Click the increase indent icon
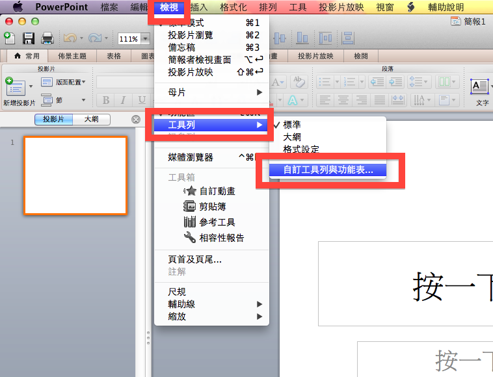This screenshot has height=377, width=493. [395, 83]
